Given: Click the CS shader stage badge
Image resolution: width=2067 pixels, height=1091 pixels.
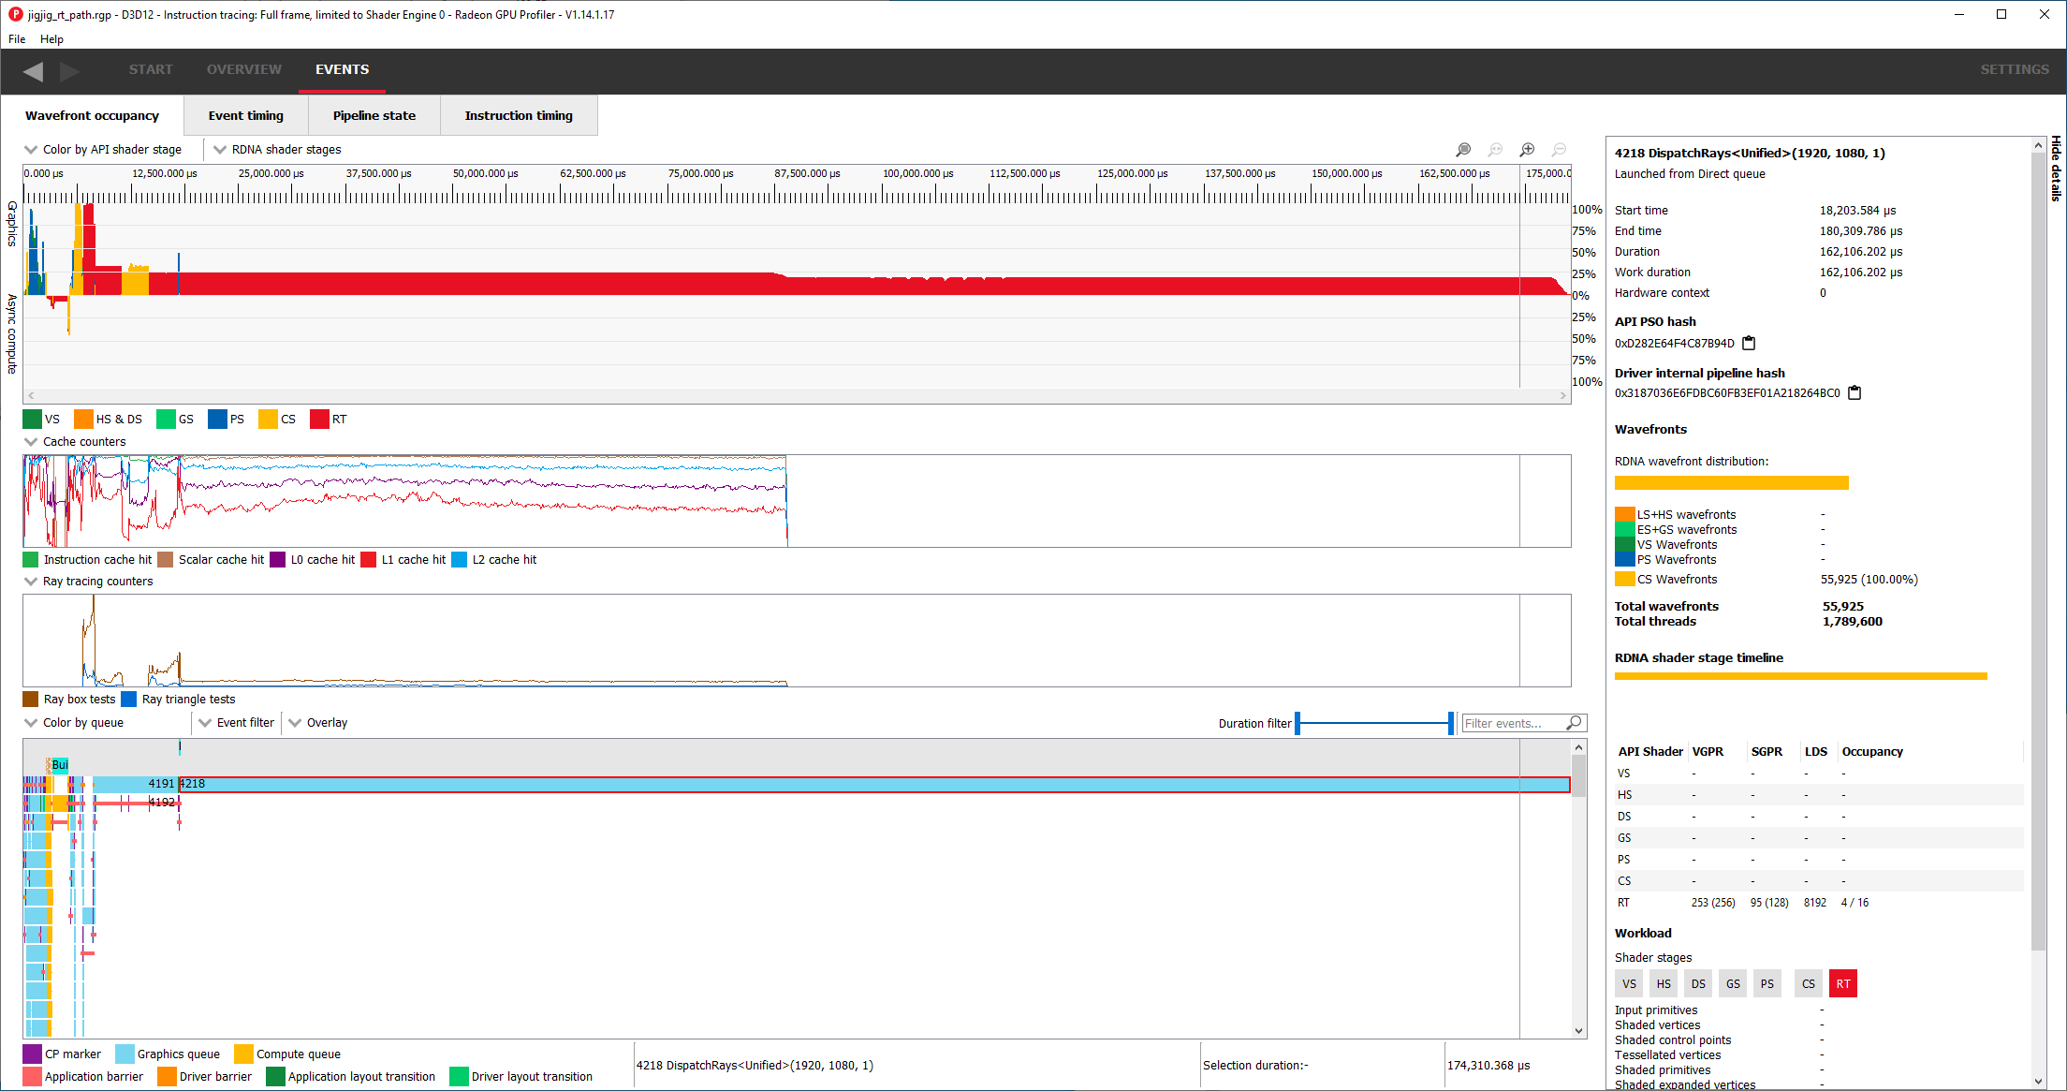Looking at the screenshot, I should point(1809,983).
